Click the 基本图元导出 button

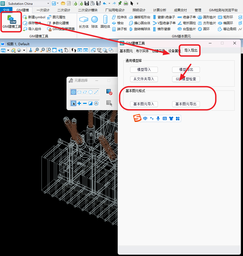[186, 104]
